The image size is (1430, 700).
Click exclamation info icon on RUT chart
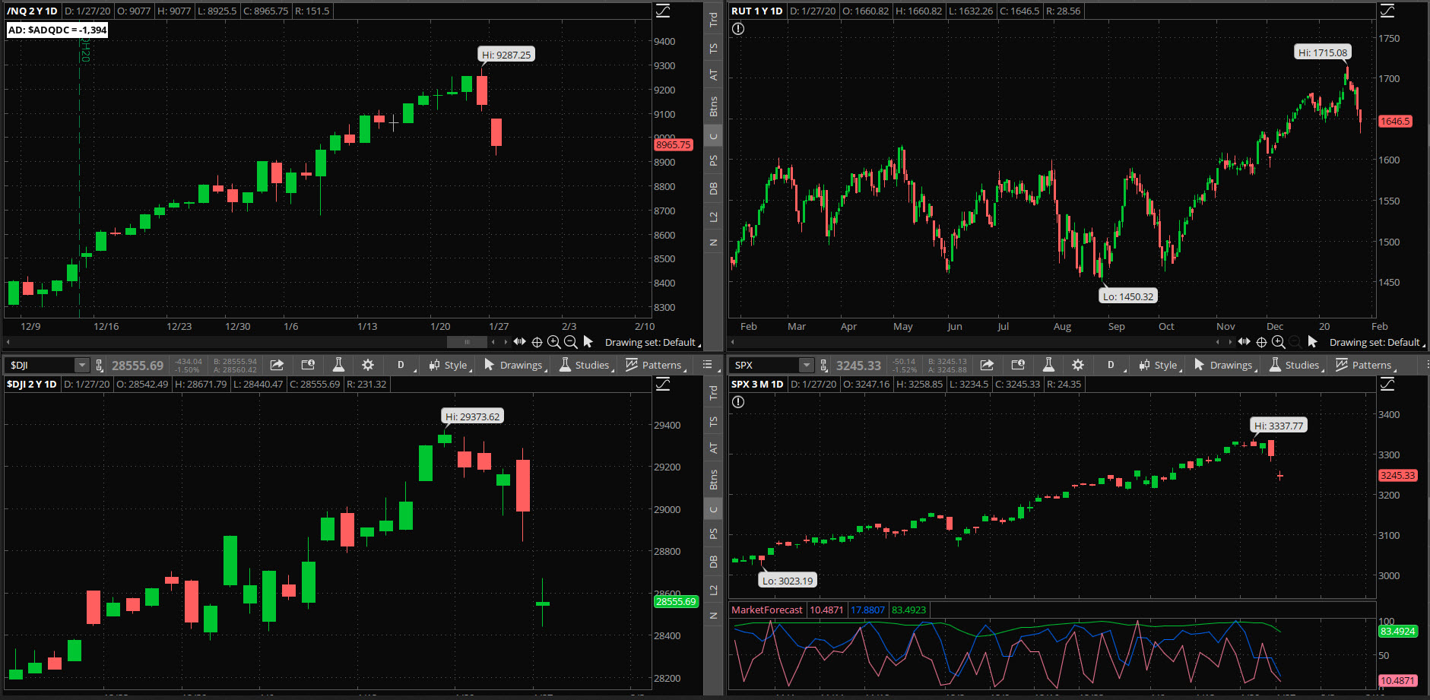pos(738,29)
